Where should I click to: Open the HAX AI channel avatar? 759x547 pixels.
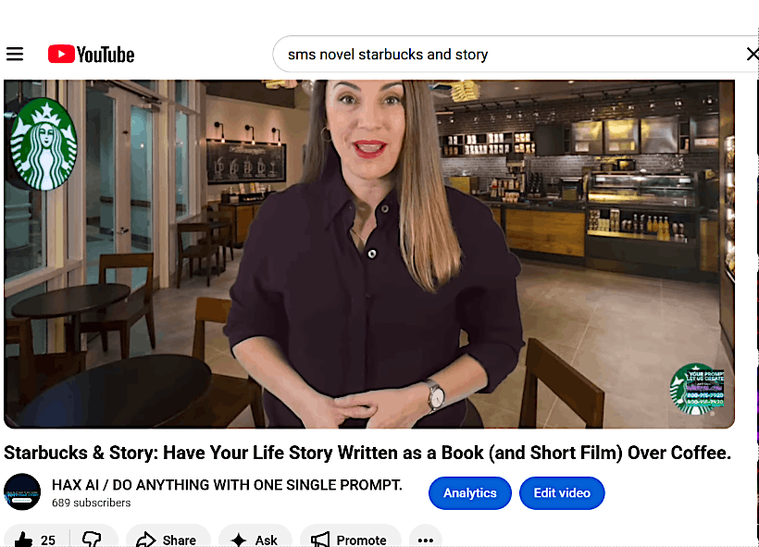[x=22, y=492]
